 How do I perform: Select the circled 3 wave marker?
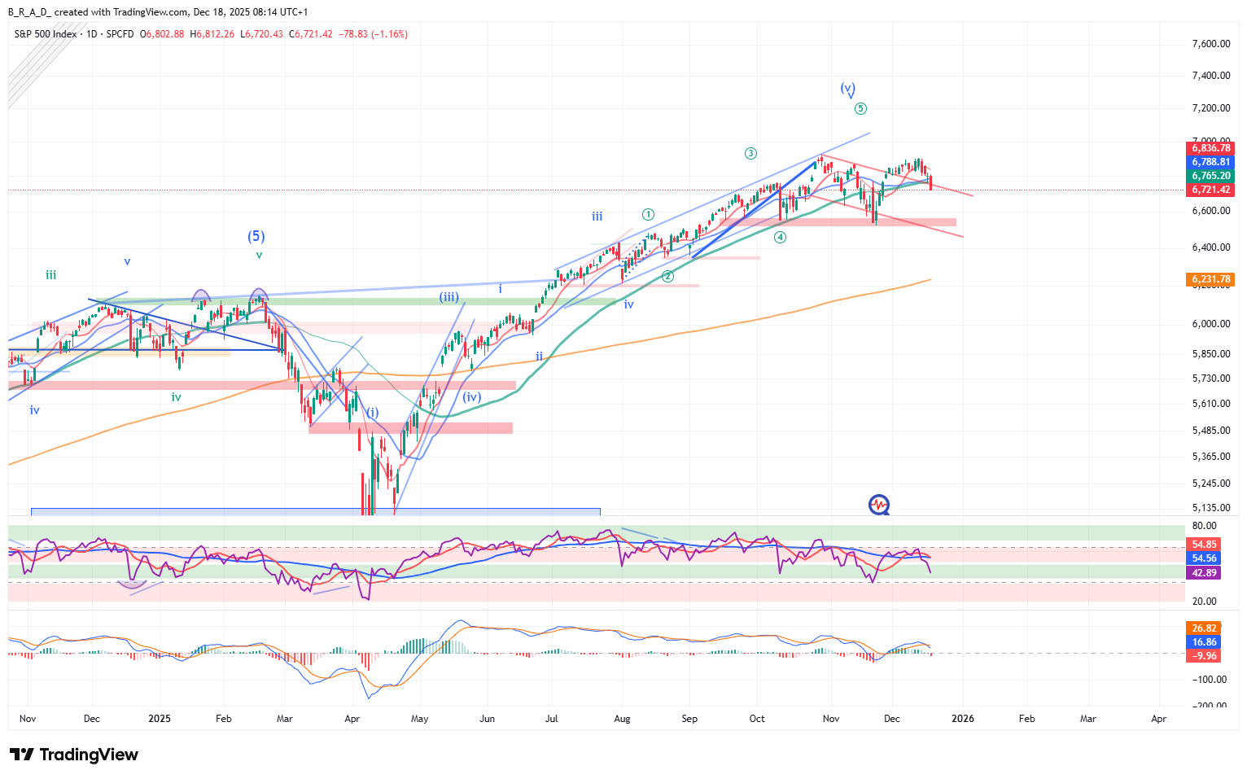pos(750,153)
